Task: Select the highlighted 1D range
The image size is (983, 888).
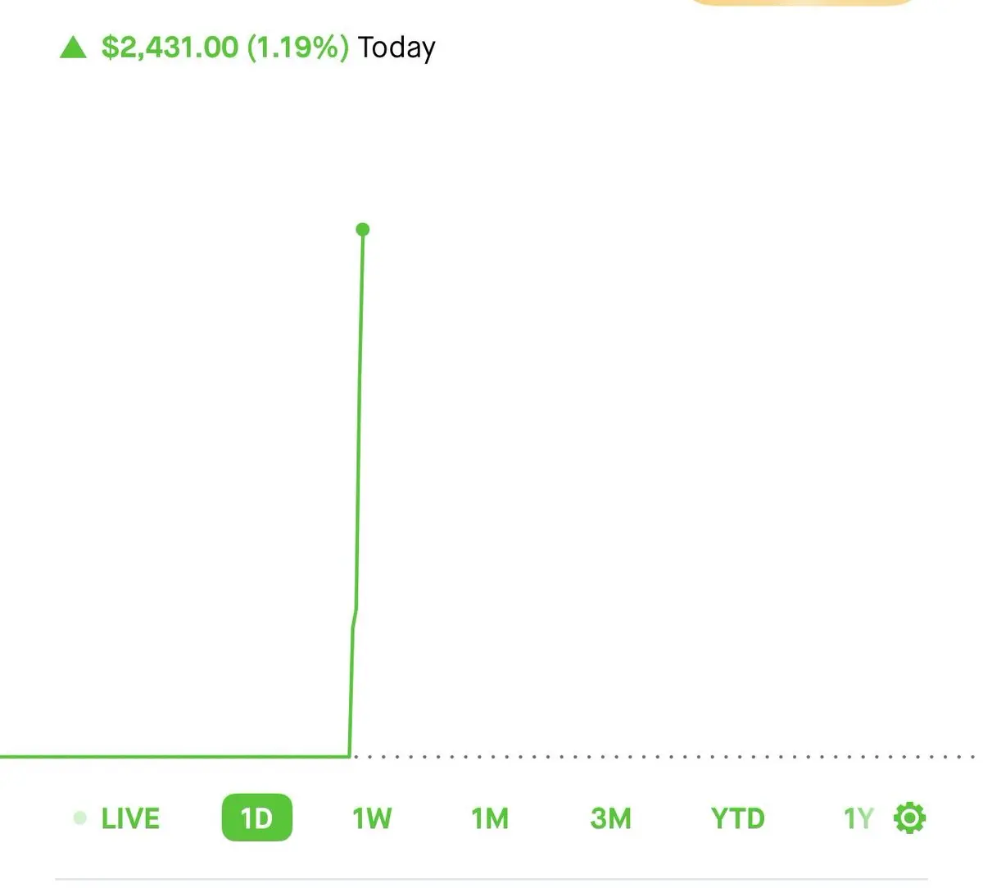Action: click(256, 818)
